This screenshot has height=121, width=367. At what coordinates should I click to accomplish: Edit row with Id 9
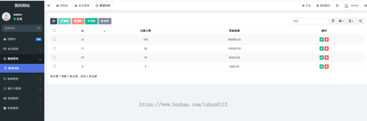[321, 67]
